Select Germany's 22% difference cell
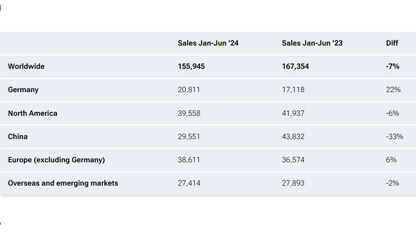This screenshot has height=234, width=416. (393, 90)
